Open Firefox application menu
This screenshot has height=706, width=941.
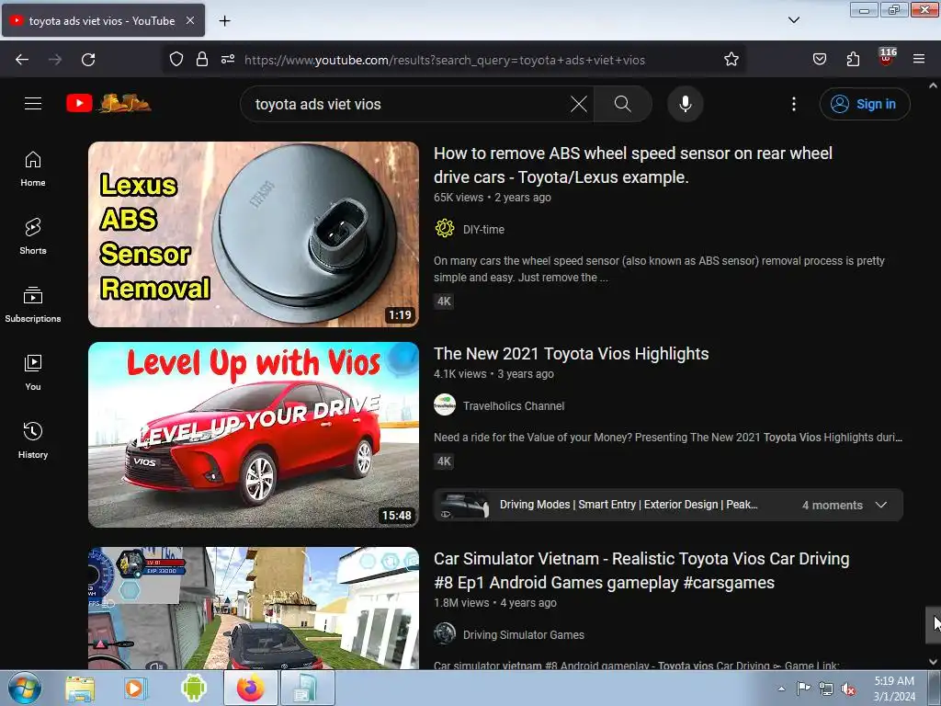tap(919, 59)
